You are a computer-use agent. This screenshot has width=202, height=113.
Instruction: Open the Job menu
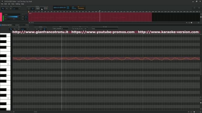(x=9, y=4)
